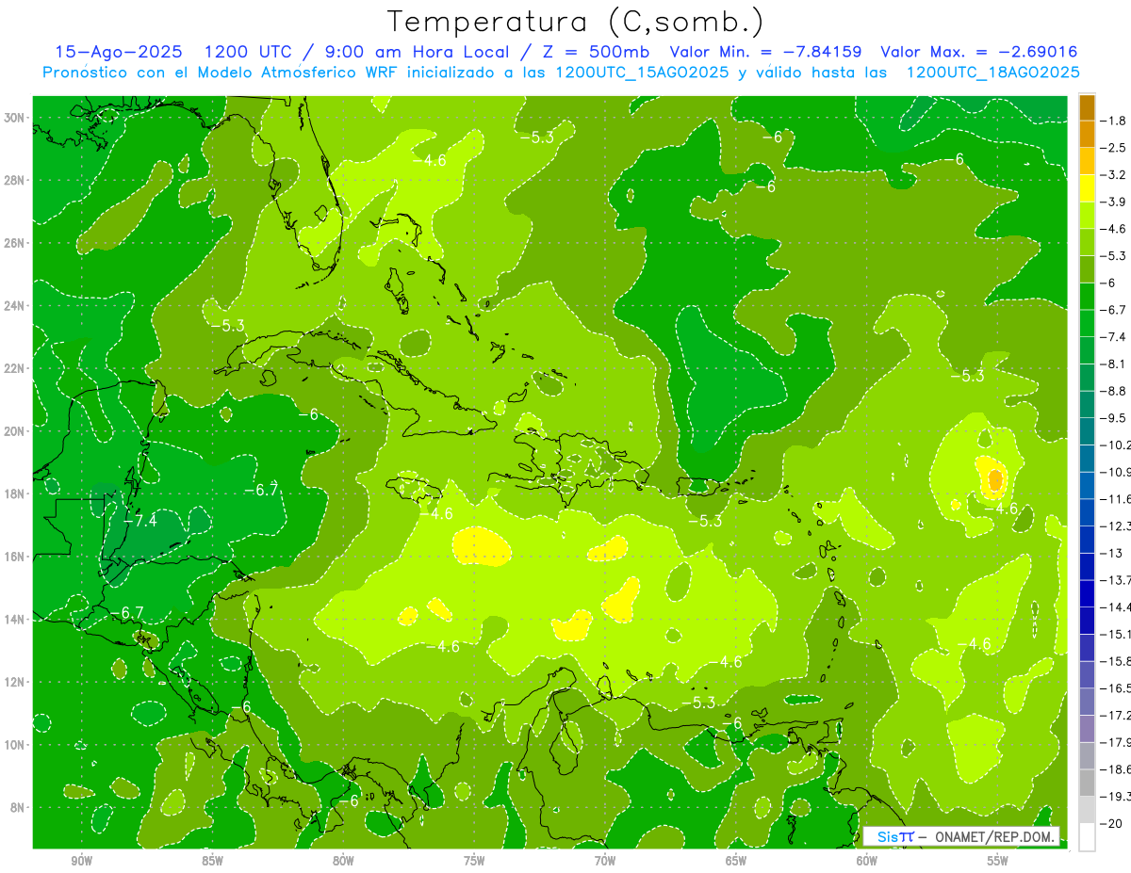Image resolution: width=1131 pixels, height=873 pixels.
Task: Click the '10N' latitude axis label
Action: click(15, 745)
